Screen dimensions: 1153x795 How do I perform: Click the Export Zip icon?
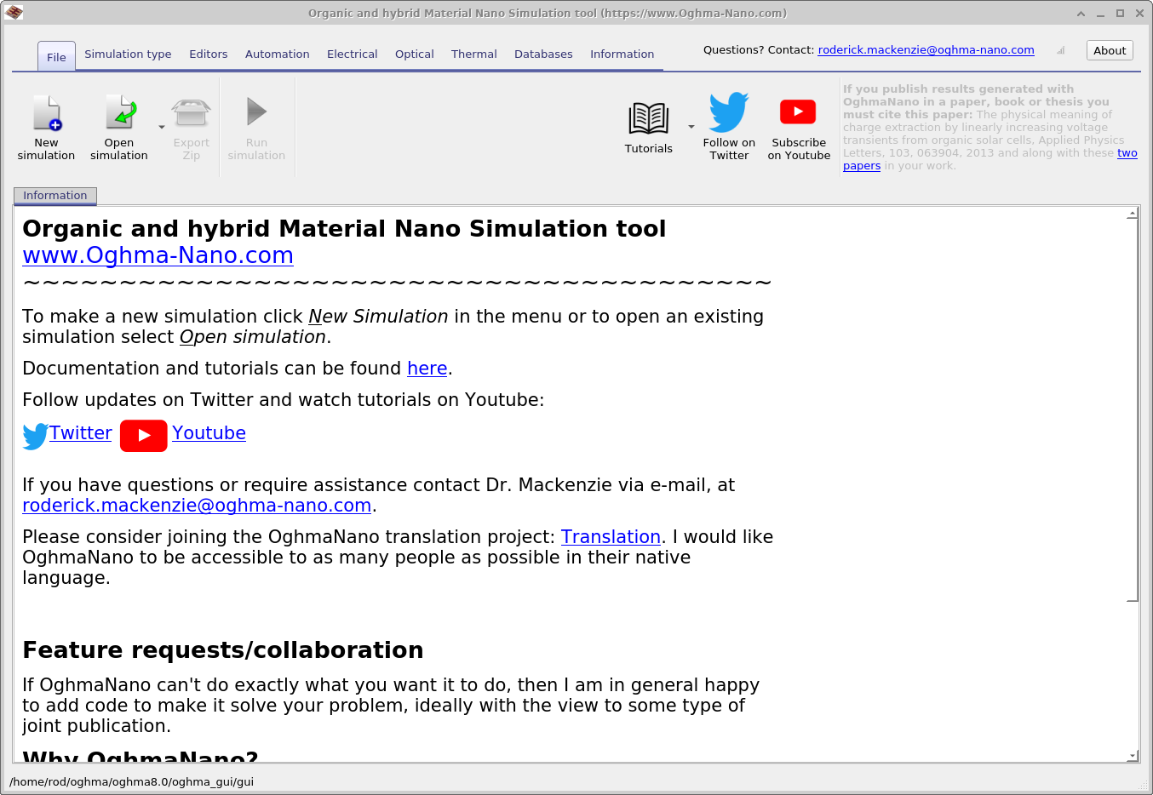(191, 114)
